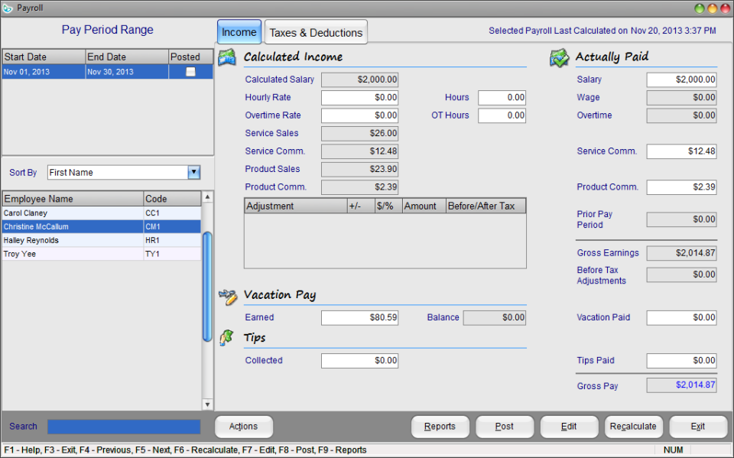The height and width of the screenshot is (458, 734).
Task: Click the Tips money icon
Action: click(226, 338)
